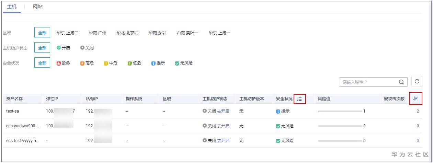Filter security status by 提示
This screenshot has height=163, width=433.
[x=158, y=63]
